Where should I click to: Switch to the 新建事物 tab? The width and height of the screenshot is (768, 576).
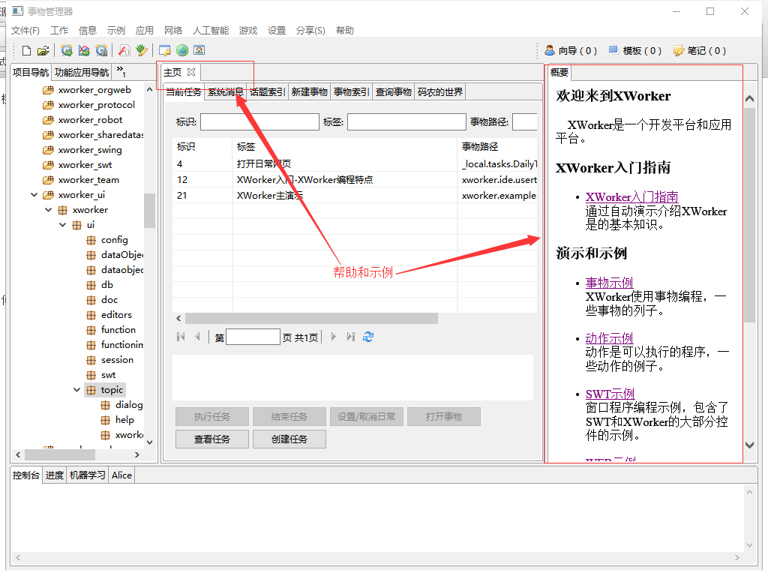[310, 92]
